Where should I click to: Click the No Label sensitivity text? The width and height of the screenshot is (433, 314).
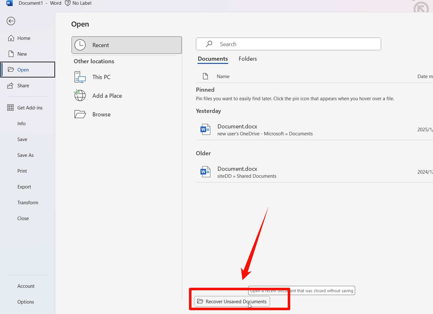coord(82,3)
